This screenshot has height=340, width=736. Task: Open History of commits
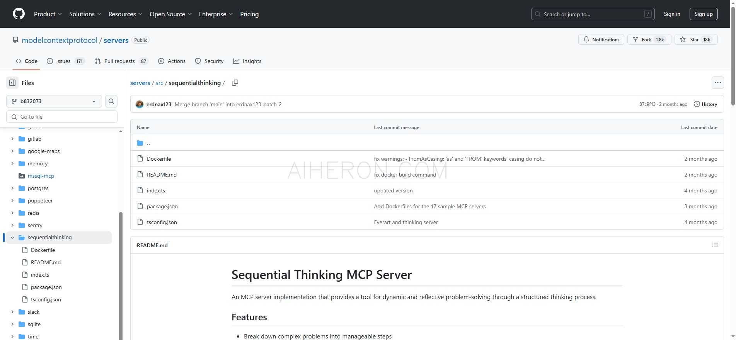click(x=705, y=104)
